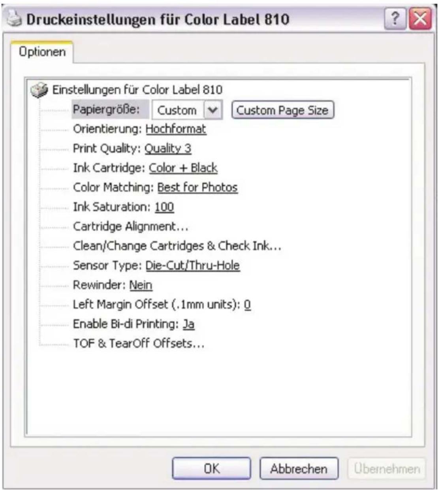This screenshot has height=490, width=438.
Task: Click the Left Margin Offset value 0
Action: [x=247, y=304]
